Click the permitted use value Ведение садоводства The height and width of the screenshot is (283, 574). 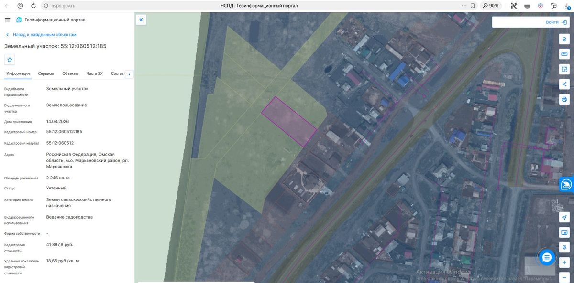(x=69, y=217)
